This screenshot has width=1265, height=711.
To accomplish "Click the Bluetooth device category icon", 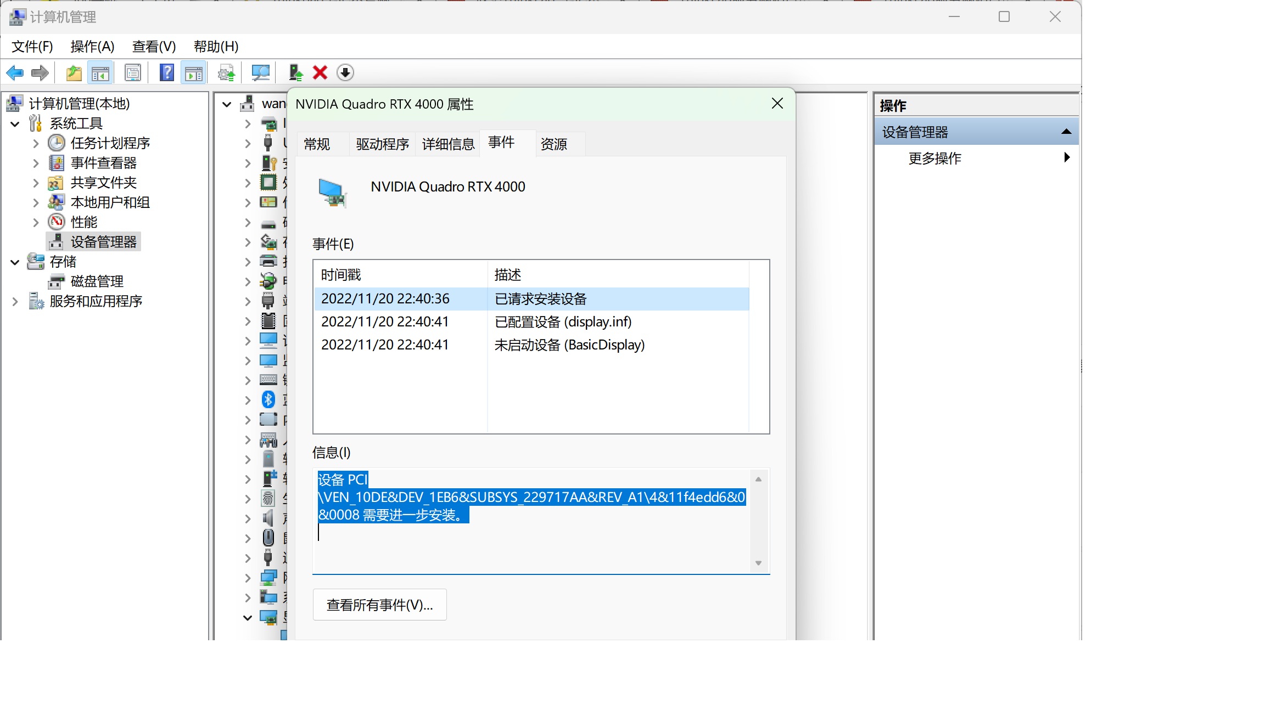I will point(268,400).
